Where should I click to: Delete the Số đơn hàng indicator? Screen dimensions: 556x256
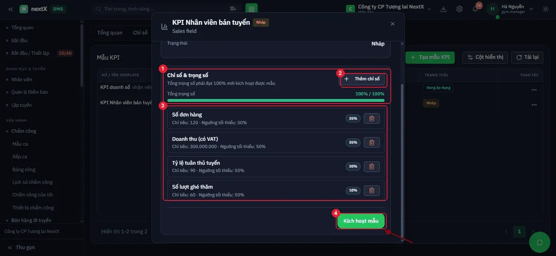pos(372,118)
